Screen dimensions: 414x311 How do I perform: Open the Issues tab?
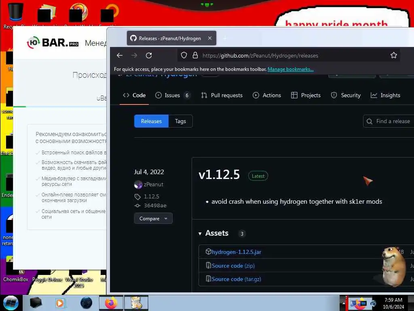click(172, 95)
